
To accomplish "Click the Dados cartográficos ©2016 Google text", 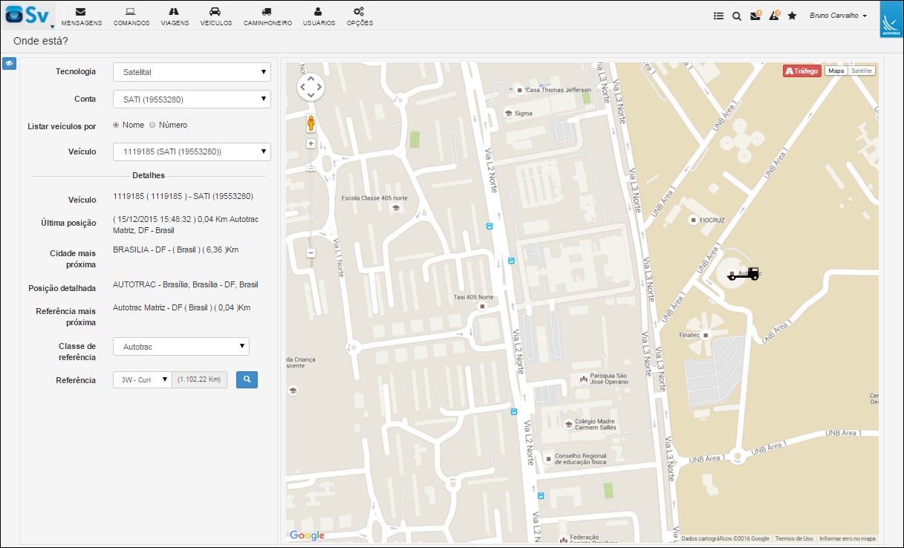I will 725,539.
